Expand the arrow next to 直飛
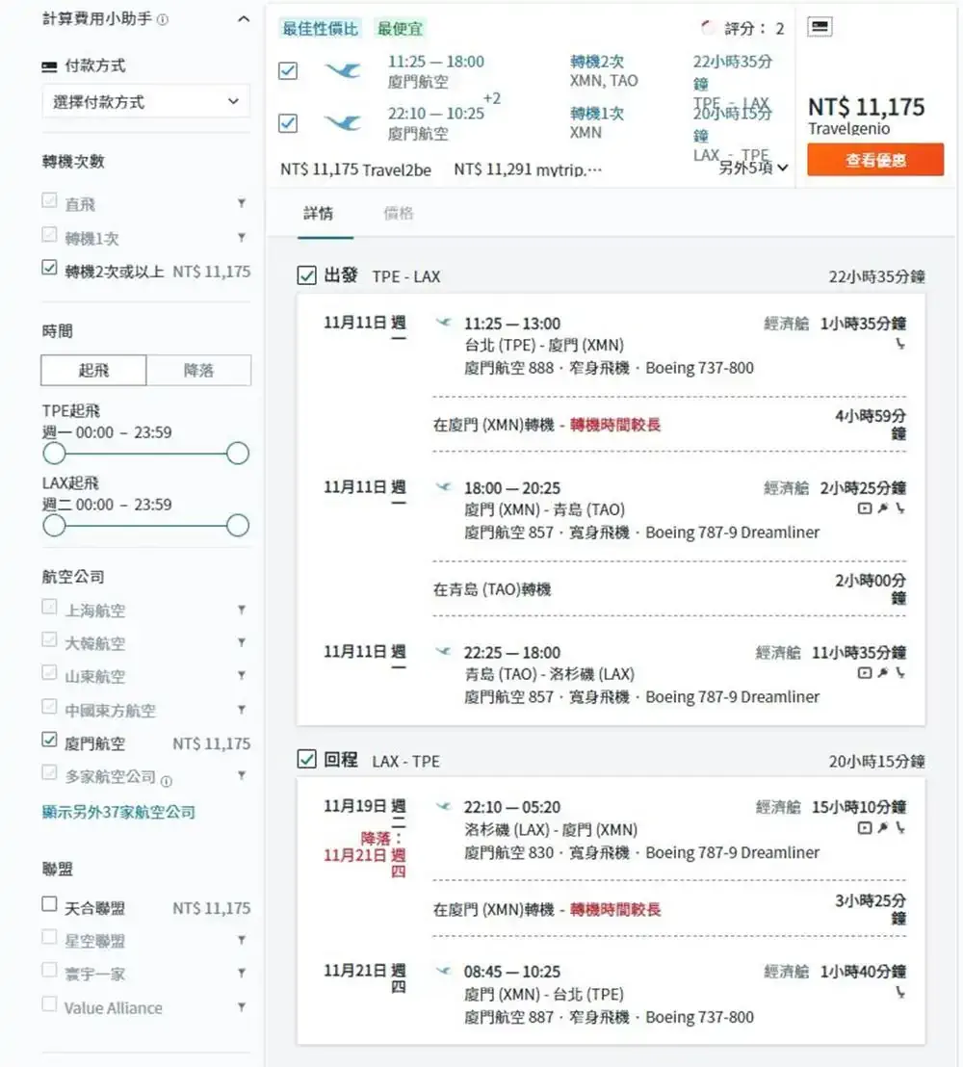Screen dimensions: 963x1067 click(x=242, y=203)
